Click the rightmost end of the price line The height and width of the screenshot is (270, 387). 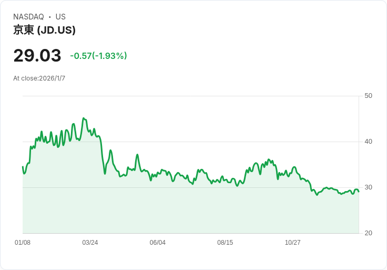(x=359, y=191)
